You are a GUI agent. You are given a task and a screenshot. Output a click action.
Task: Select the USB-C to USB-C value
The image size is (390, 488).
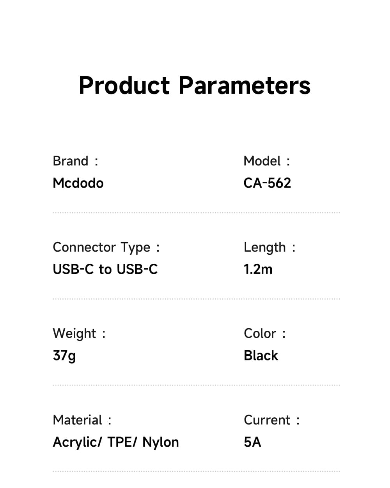tap(105, 269)
